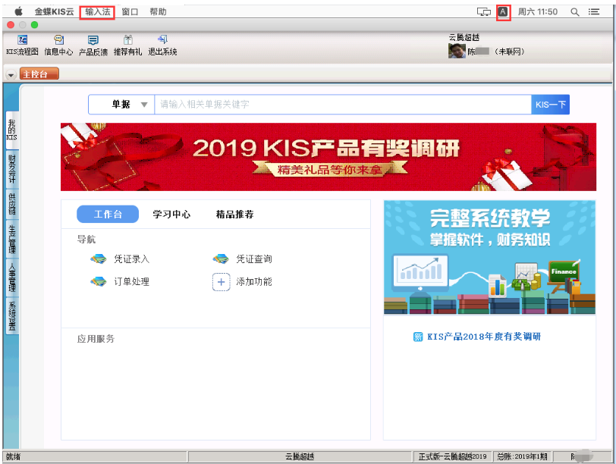Switch to the 精品推荐 tab

click(x=235, y=215)
